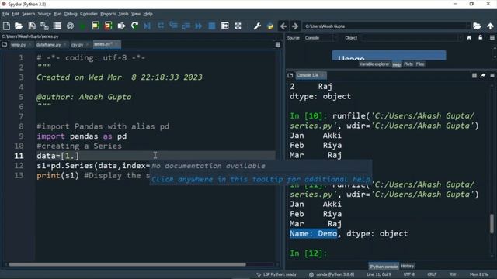The image size is (497, 279).
Task: Stop the debugging session
Action: (x=212, y=26)
